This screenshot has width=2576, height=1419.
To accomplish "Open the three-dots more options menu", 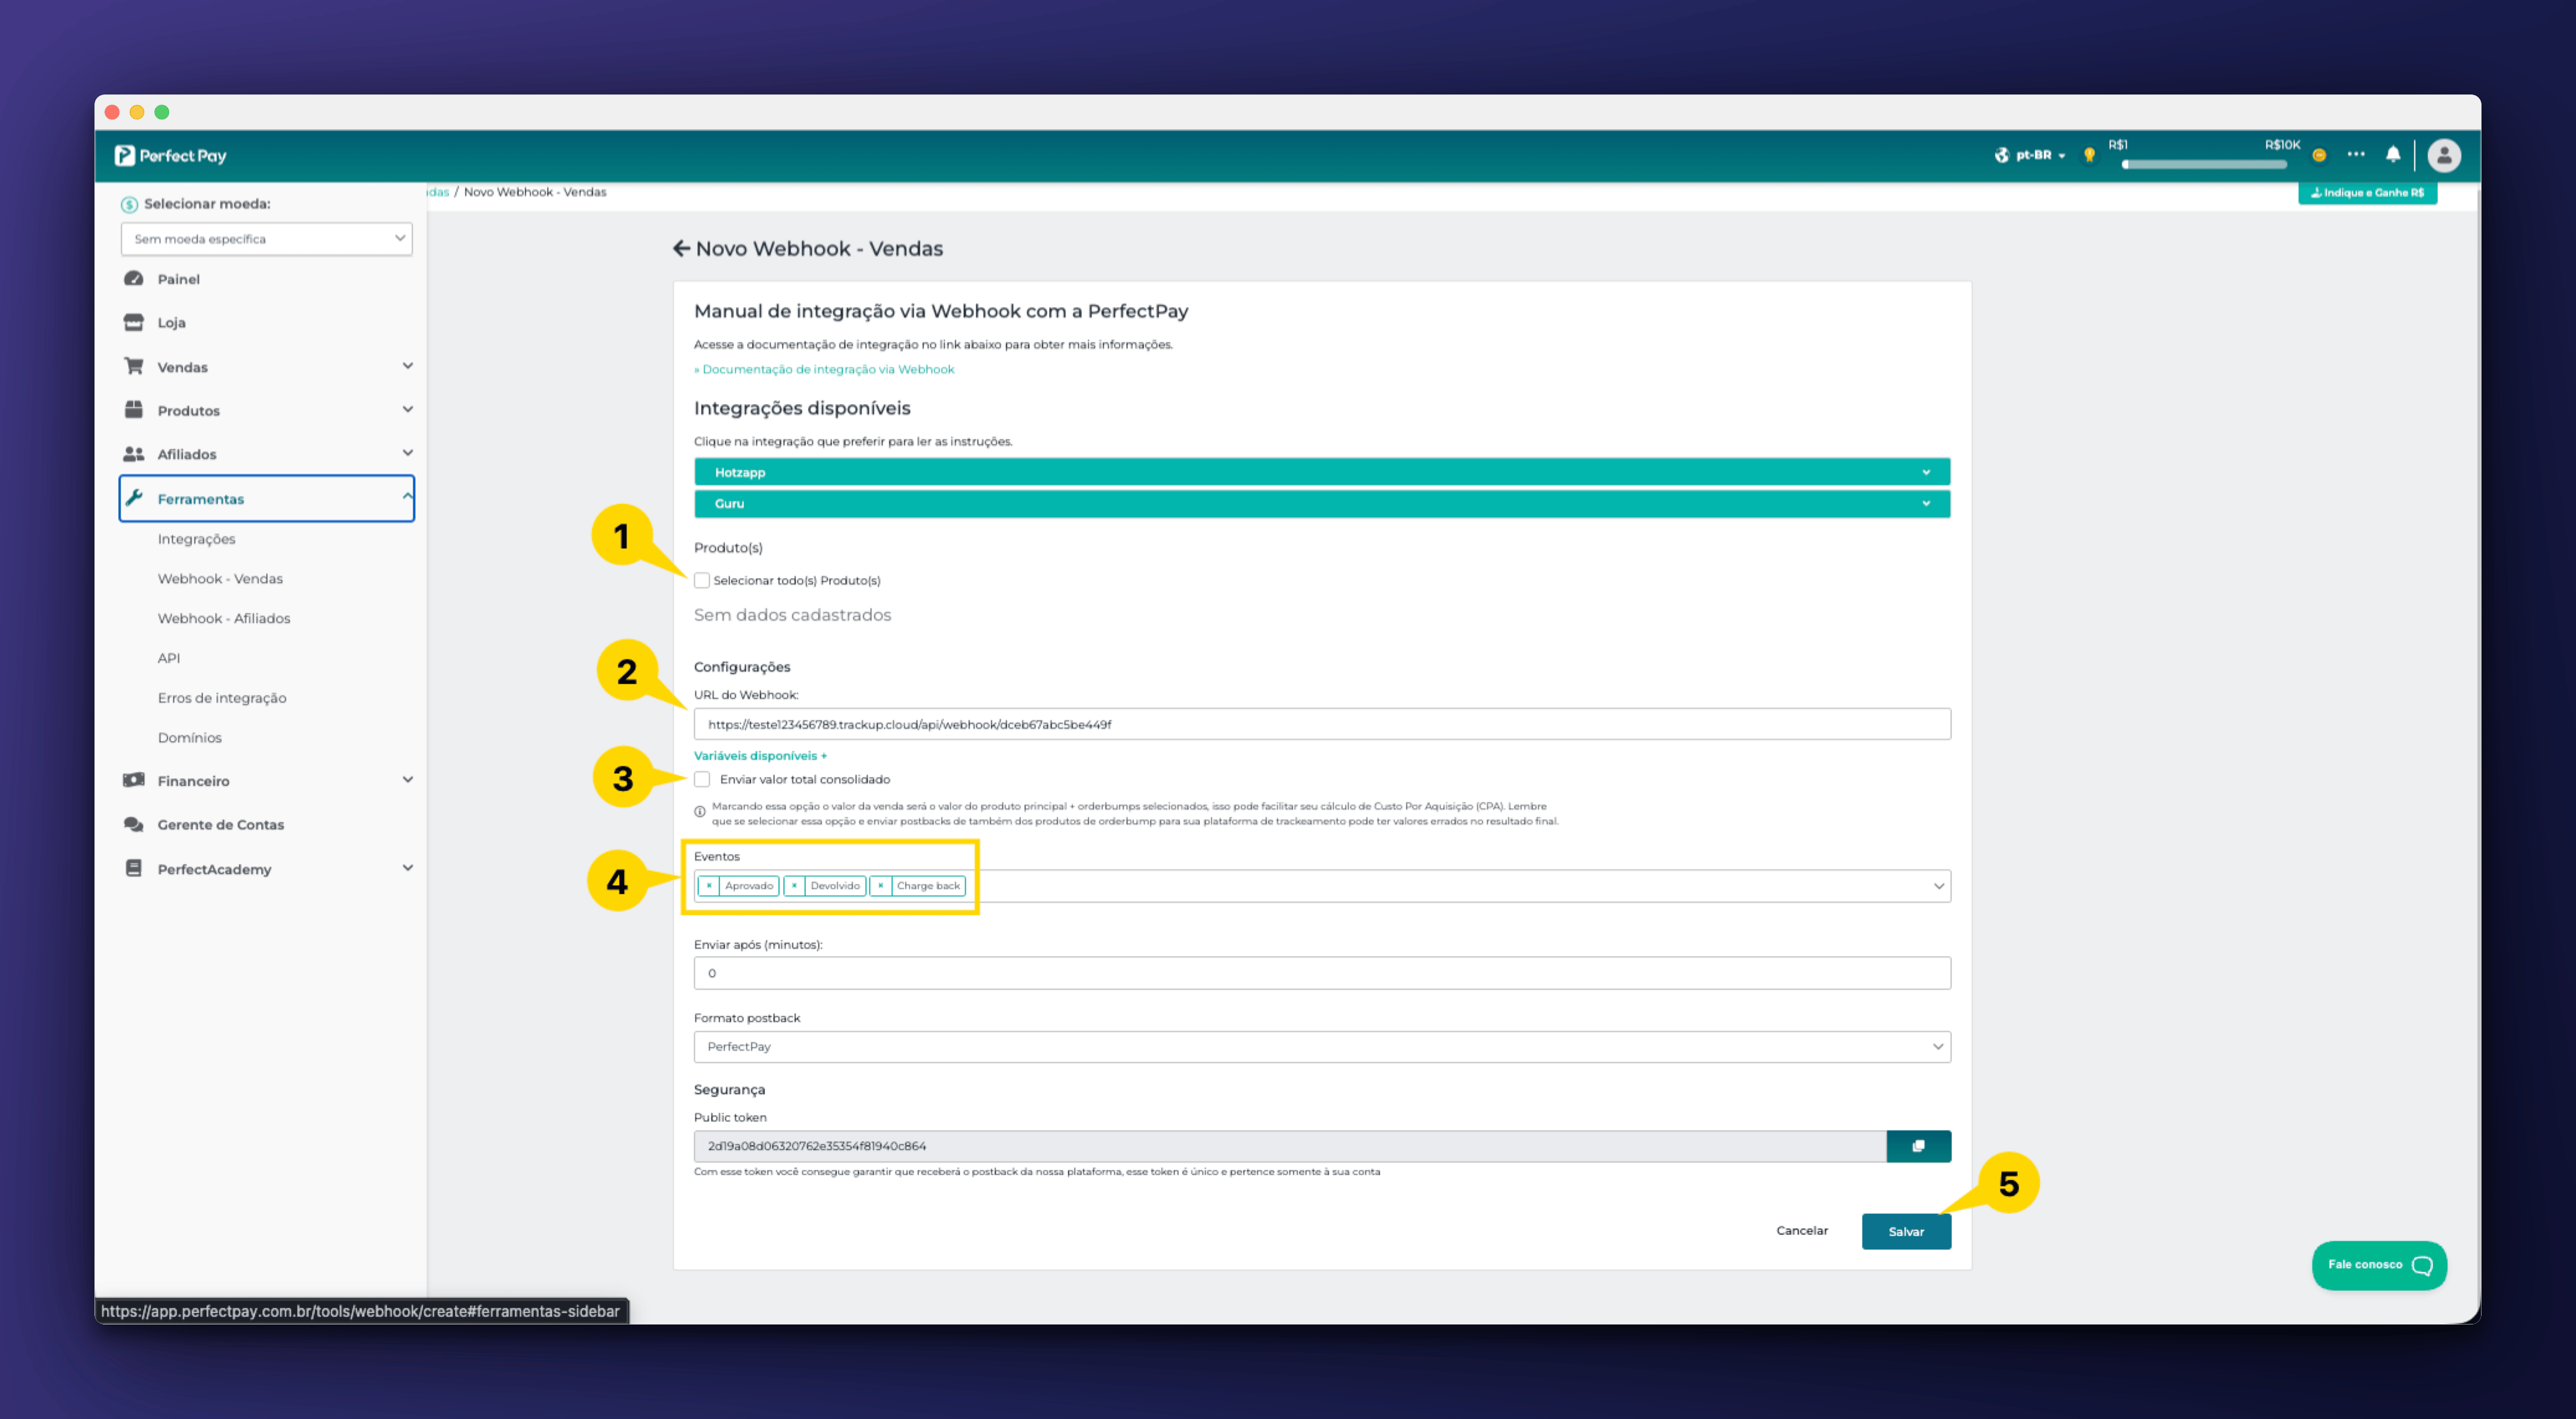I will click(x=2356, y=154).
